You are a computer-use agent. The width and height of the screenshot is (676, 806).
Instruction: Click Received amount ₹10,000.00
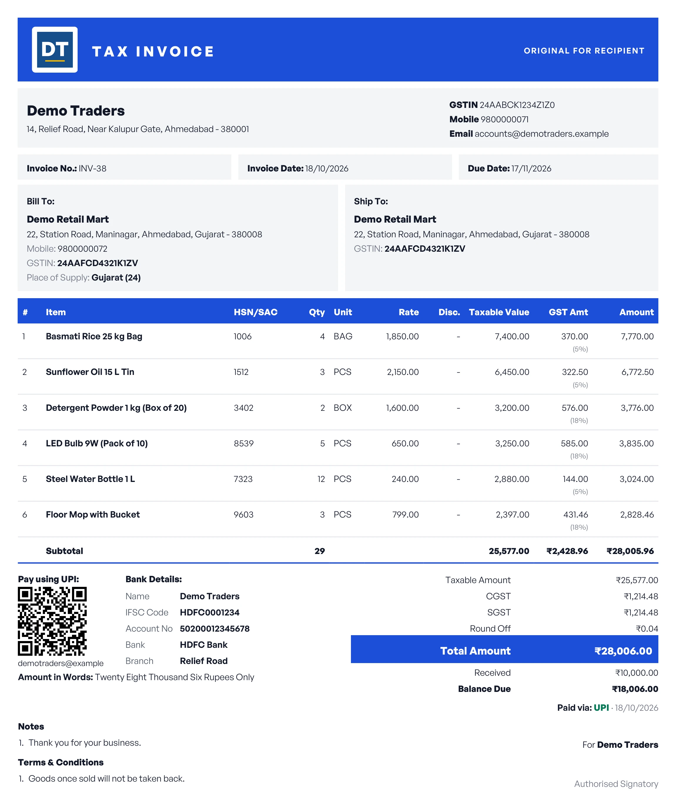[x=637, y=672]
